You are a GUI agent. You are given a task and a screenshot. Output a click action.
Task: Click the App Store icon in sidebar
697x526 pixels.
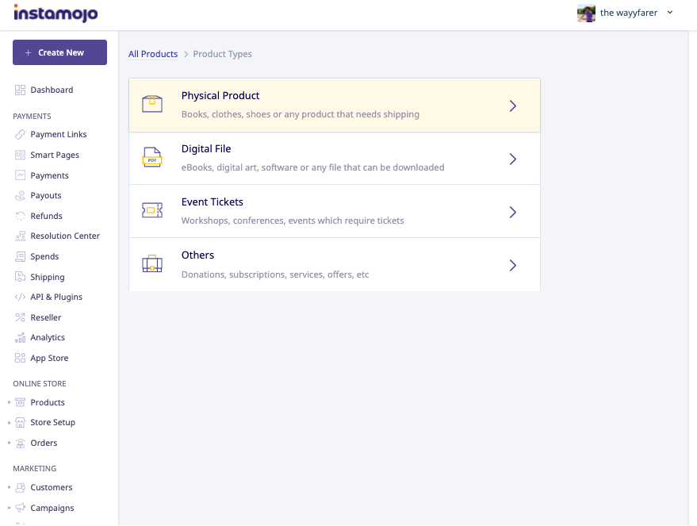click(20, 358)
